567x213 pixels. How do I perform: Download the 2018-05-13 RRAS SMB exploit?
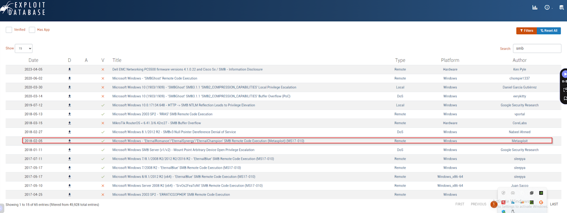(x=69, y=114)
